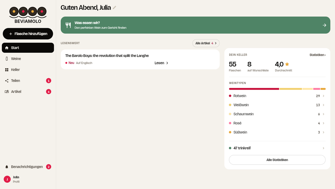Viewport: 335px width, 189px height.
Task: Click the grid icon next to Keller
Action: (7, 70)
